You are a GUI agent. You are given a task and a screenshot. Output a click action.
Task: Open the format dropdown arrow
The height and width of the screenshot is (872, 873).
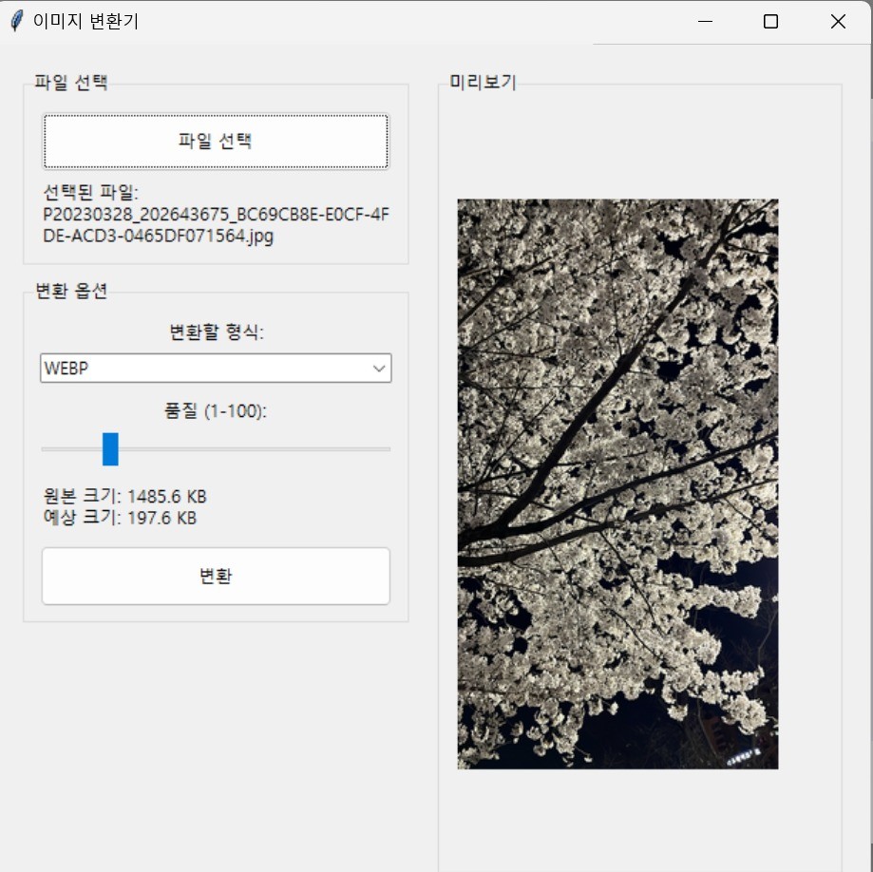(379, 369)
